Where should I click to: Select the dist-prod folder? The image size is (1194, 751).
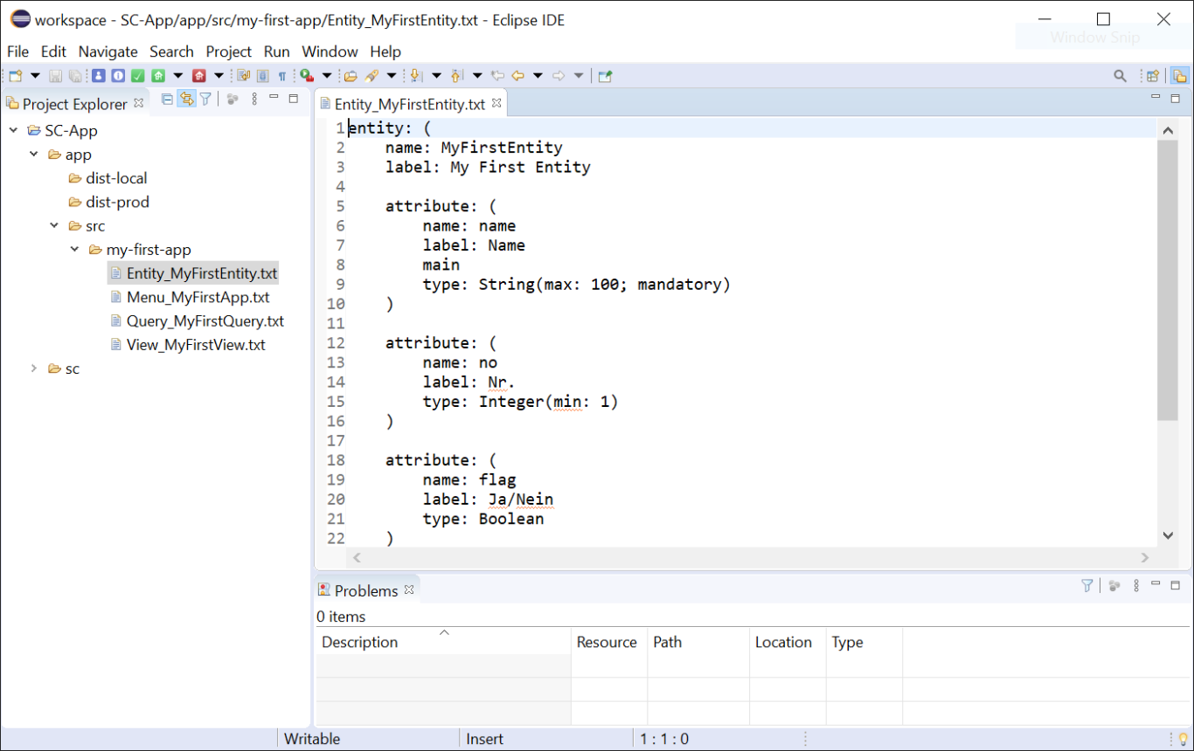(117, 202)
